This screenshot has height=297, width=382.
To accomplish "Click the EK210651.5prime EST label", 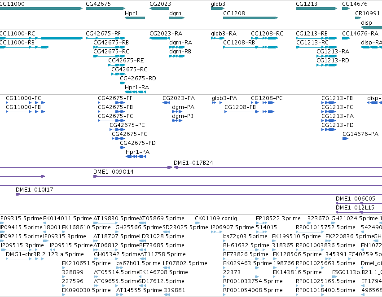I will 86,263.
